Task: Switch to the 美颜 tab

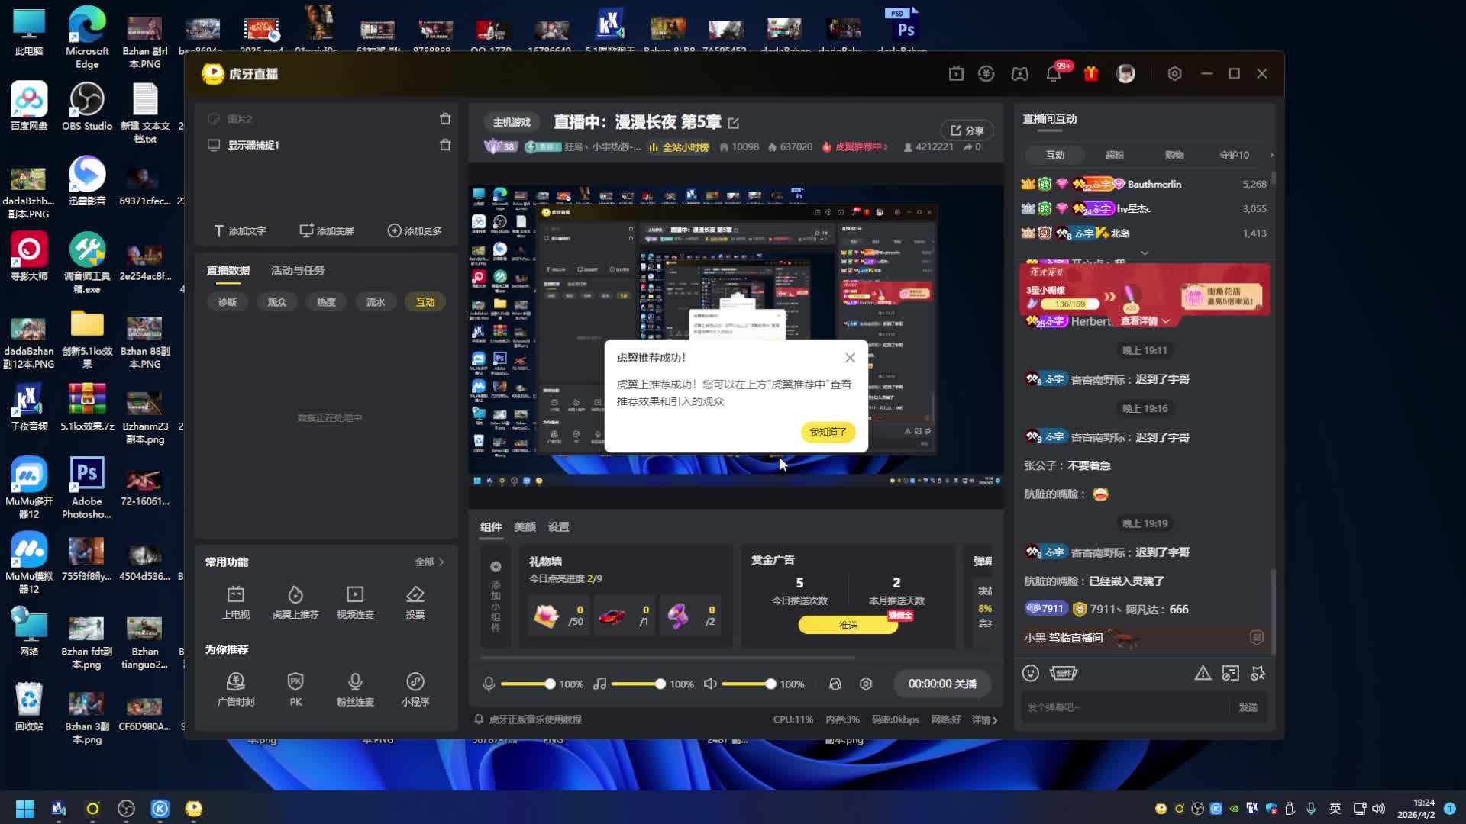Action: 526,526
